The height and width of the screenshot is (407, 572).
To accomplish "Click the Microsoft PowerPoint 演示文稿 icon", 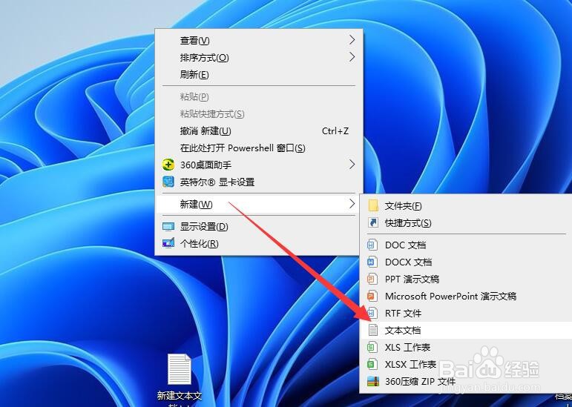I will pyautogui.click(x=372, y=296).
